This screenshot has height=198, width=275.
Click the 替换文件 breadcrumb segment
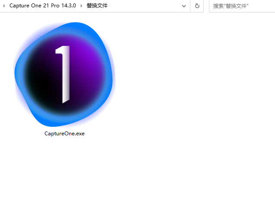pyautogui.click(x=97, y=6)
